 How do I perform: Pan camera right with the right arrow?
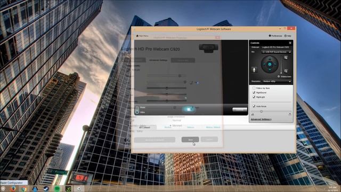(x=275, y=64)
